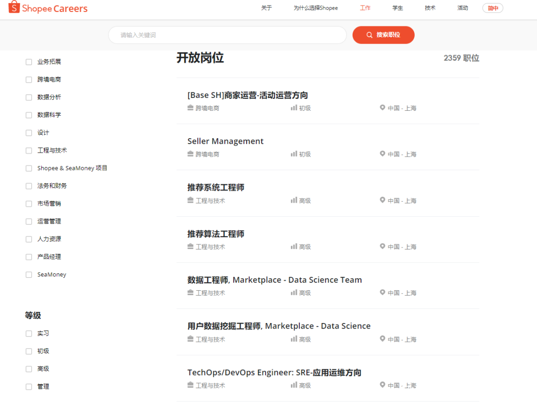Open the 为什么选择Shopee nav item
537x405 pixels.
315,8
